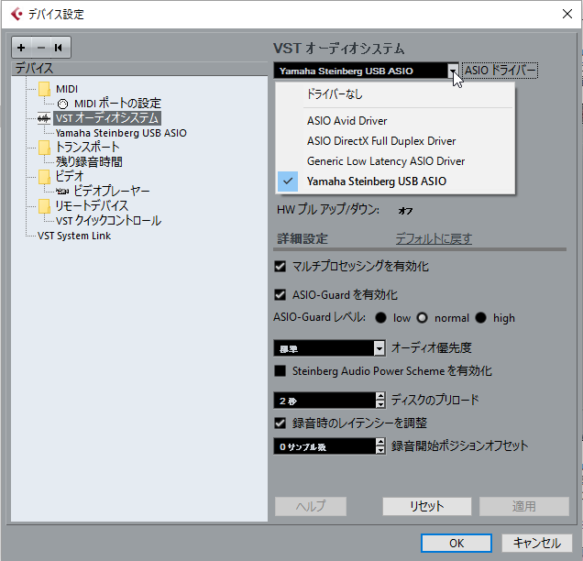Disable ASIO-Guard を有効化 checkbox
Screen dimensions: 583x561
[280, 295]
